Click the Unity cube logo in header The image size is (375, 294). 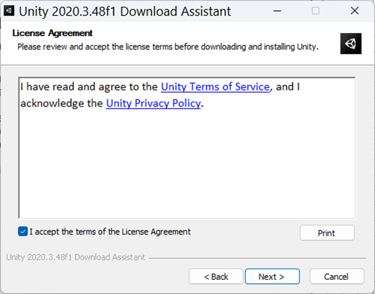350,43
